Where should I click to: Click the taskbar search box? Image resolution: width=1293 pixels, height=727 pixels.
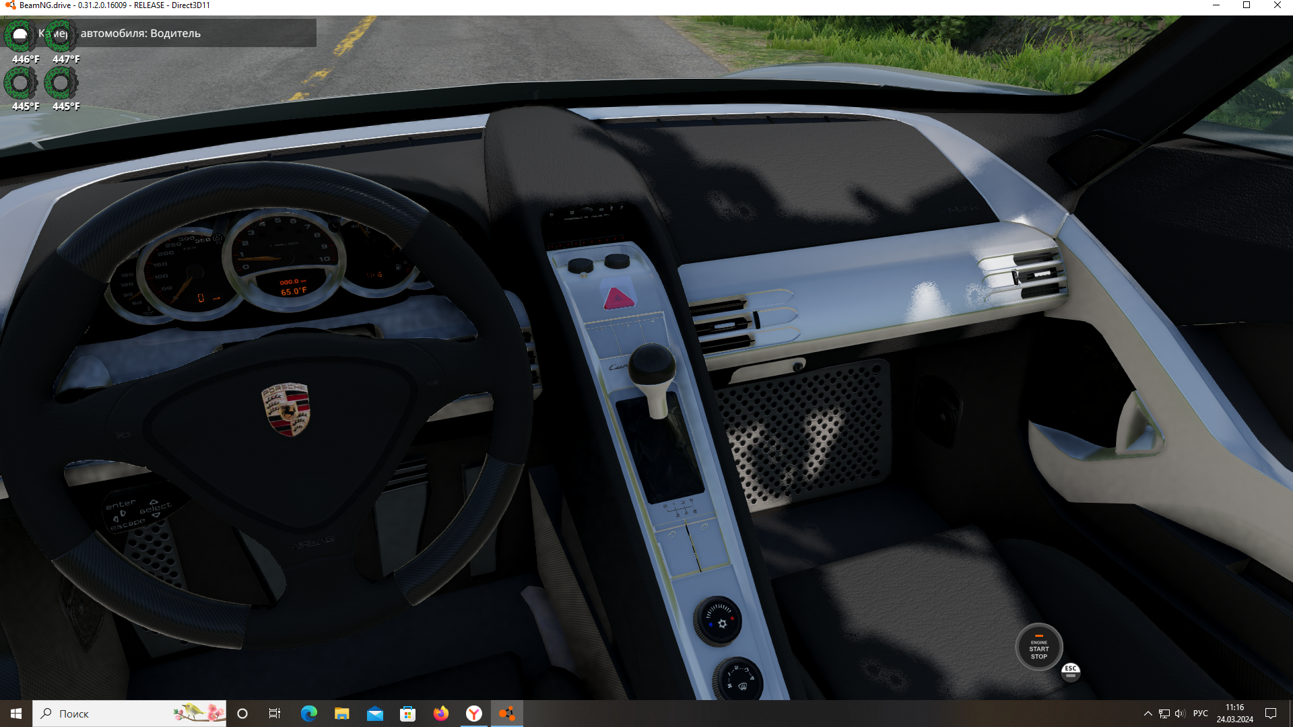[128, 714]
